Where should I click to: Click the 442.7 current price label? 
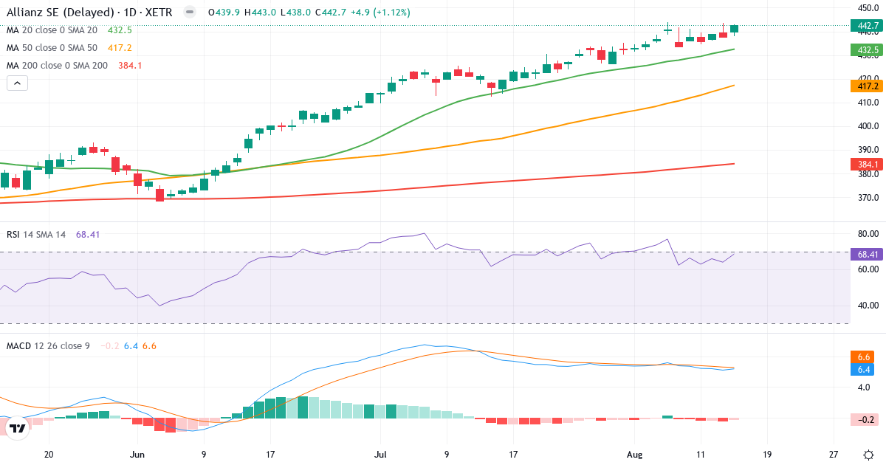[868, 26]
